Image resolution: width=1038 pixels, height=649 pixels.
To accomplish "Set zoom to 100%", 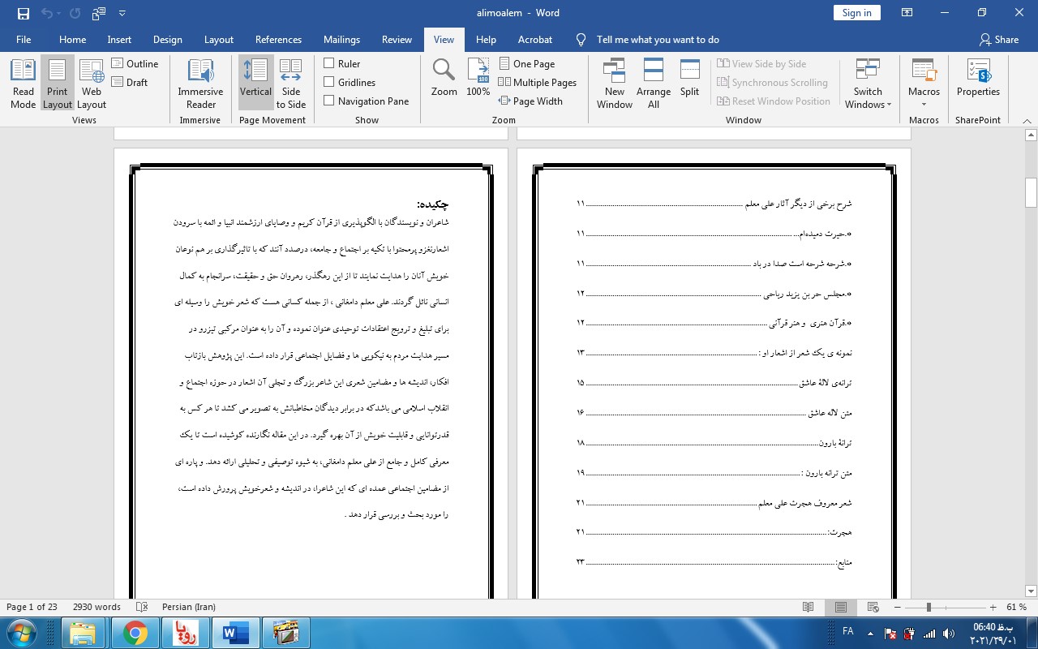I will 478,79.
